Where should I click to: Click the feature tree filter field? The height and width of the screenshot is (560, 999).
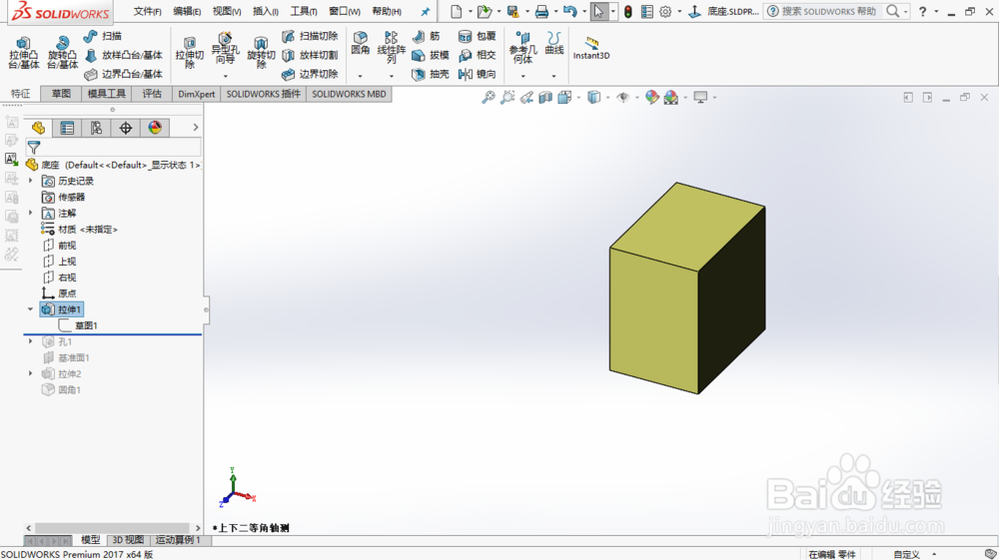coord(114,148)
